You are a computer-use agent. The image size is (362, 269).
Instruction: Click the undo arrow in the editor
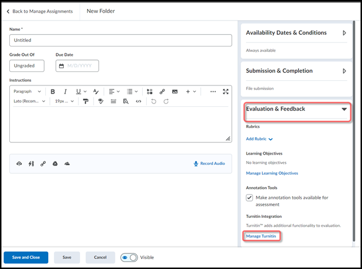154,101
